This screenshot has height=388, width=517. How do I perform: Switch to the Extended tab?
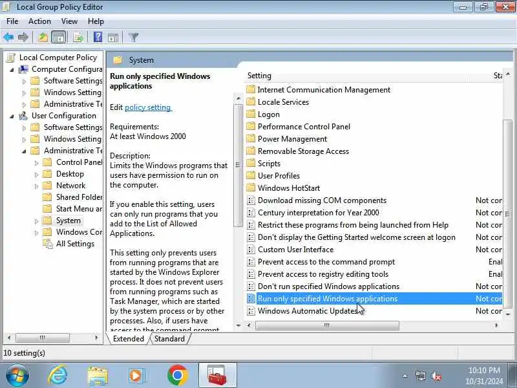[128, 339]
